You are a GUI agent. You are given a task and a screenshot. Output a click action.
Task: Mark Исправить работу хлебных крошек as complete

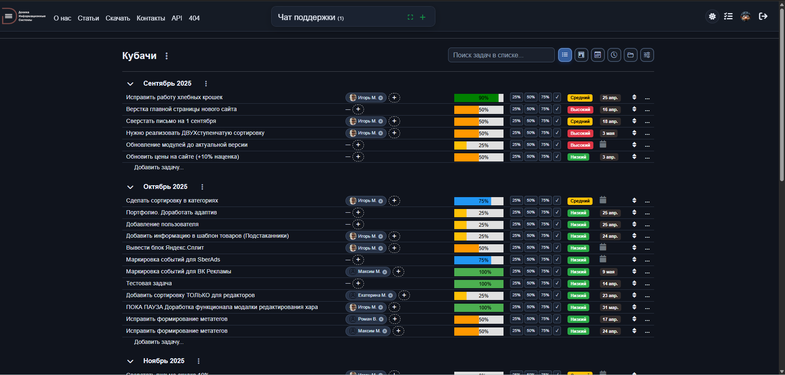[x=557, y=98]
